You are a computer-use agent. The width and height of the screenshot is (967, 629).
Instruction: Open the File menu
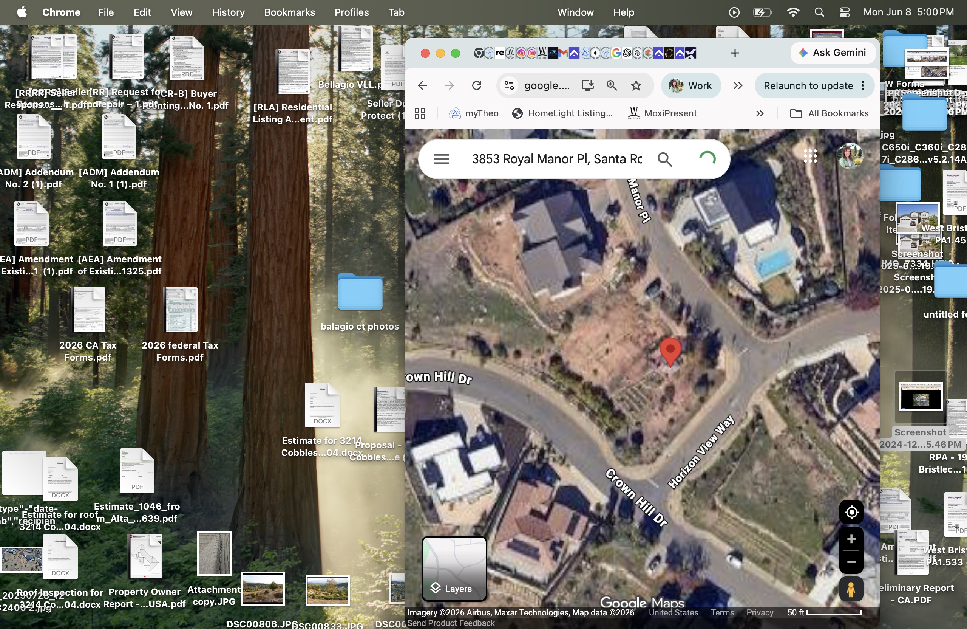point(106,12)
